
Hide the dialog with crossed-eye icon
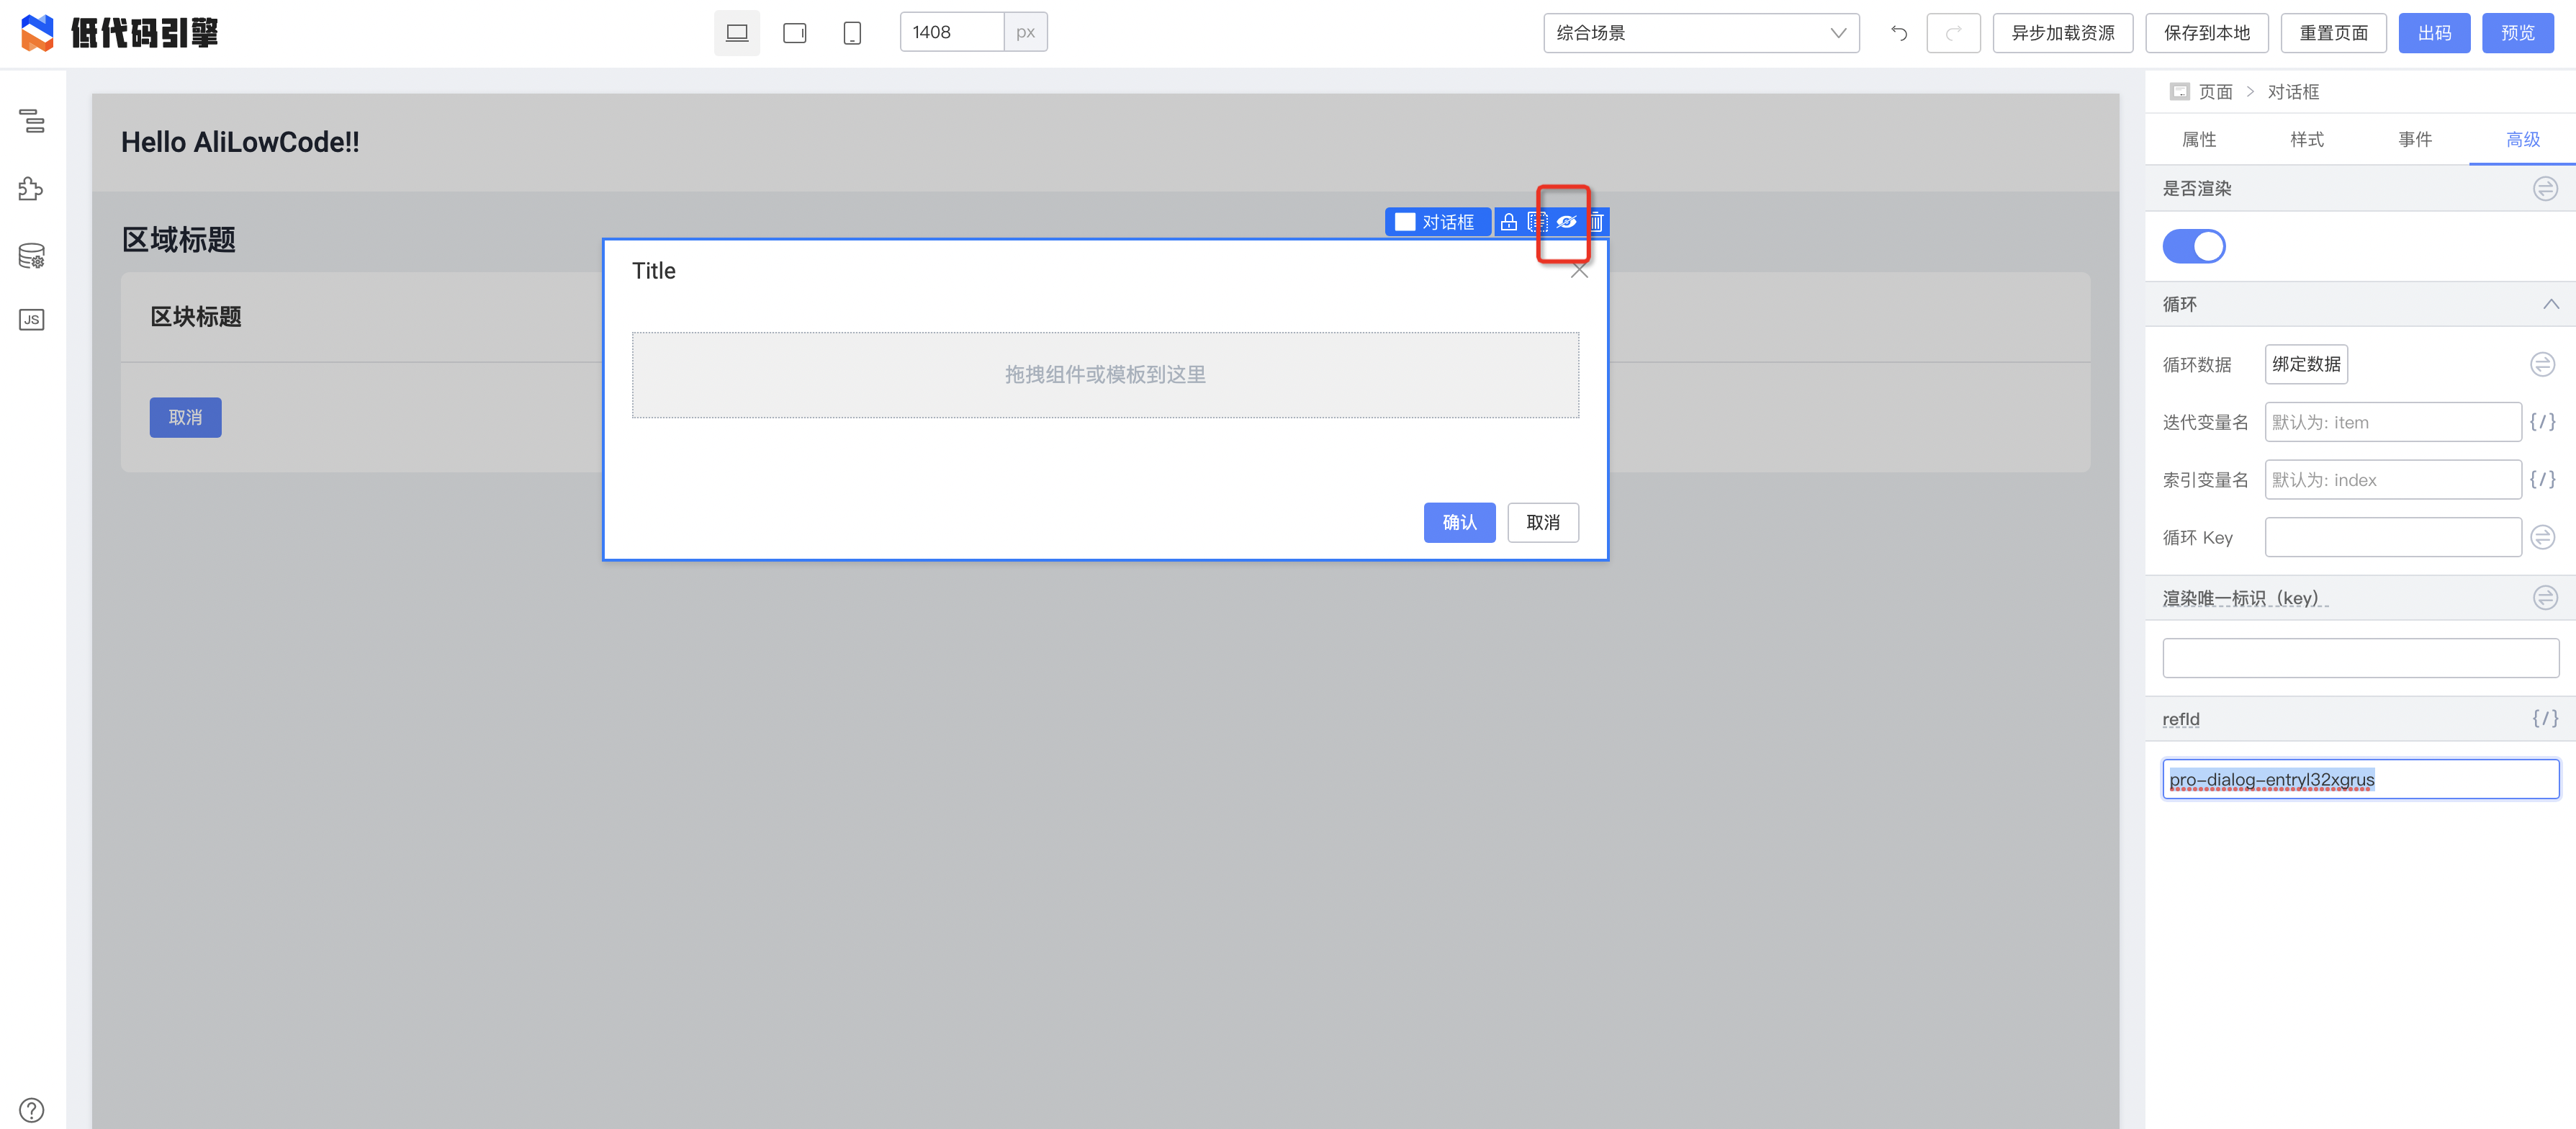(1566, 222)
